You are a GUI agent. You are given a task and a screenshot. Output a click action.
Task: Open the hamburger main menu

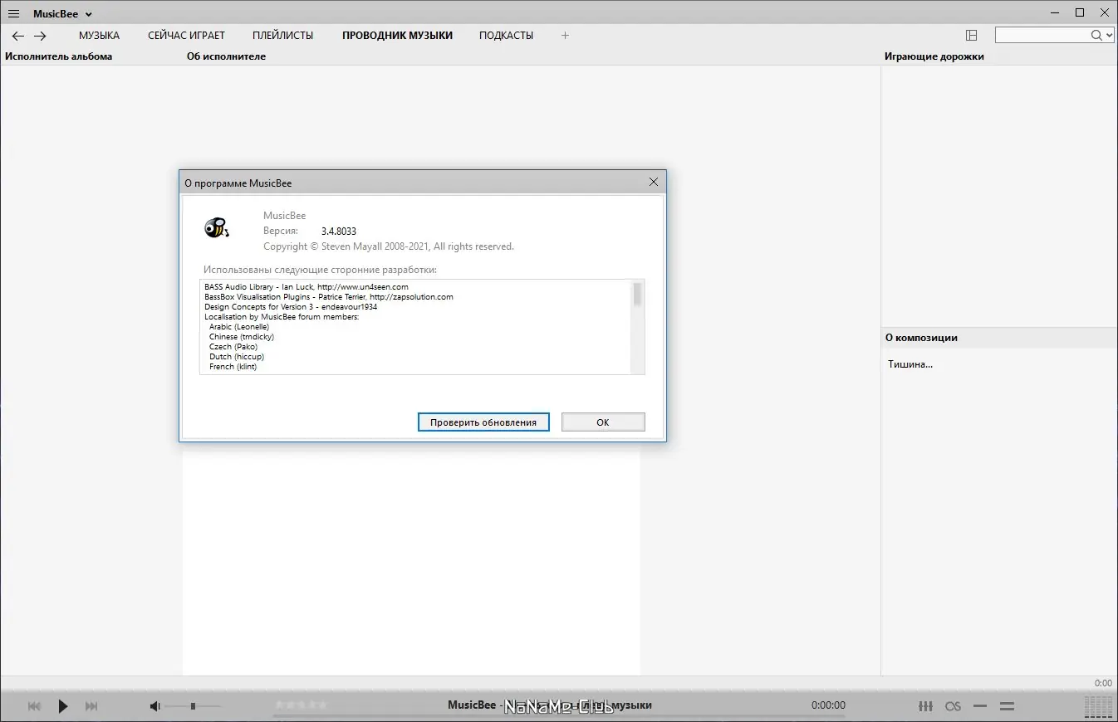[13, 13]
